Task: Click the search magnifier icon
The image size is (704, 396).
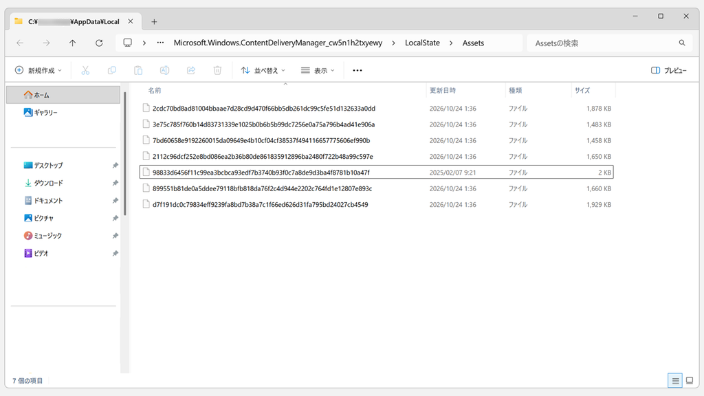Action: 682,43
